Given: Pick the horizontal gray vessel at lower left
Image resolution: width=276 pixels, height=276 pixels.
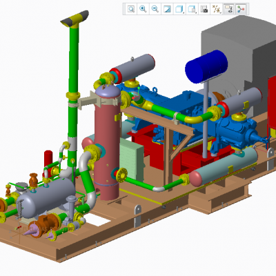Looking at the screenshot, I should 46,198.
